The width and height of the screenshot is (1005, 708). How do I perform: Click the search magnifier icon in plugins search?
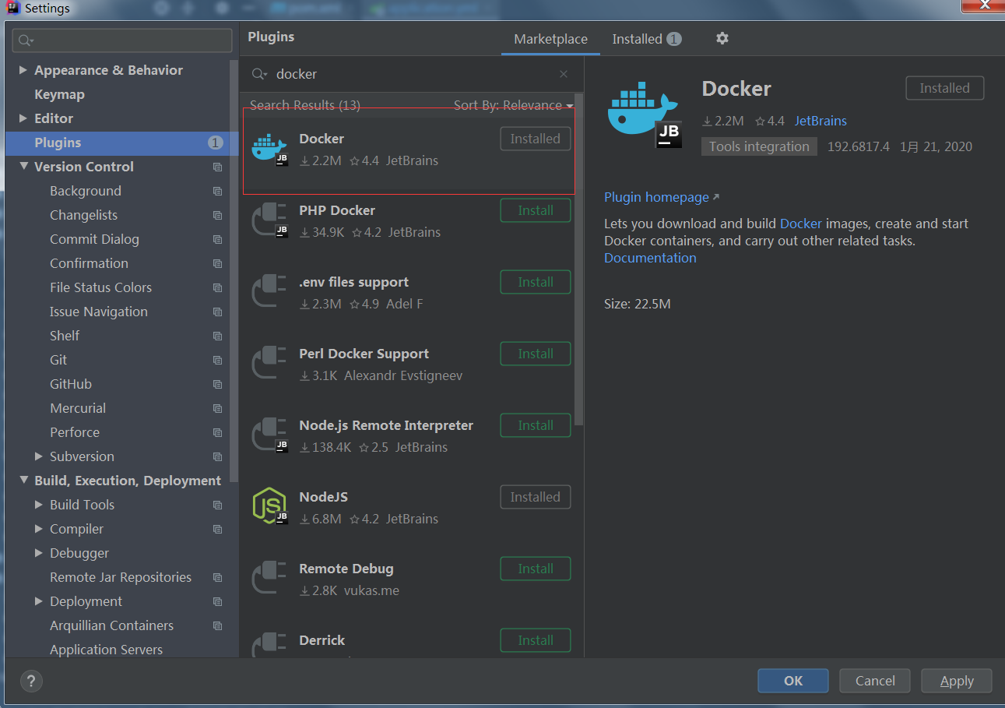[x=259, y=74]
